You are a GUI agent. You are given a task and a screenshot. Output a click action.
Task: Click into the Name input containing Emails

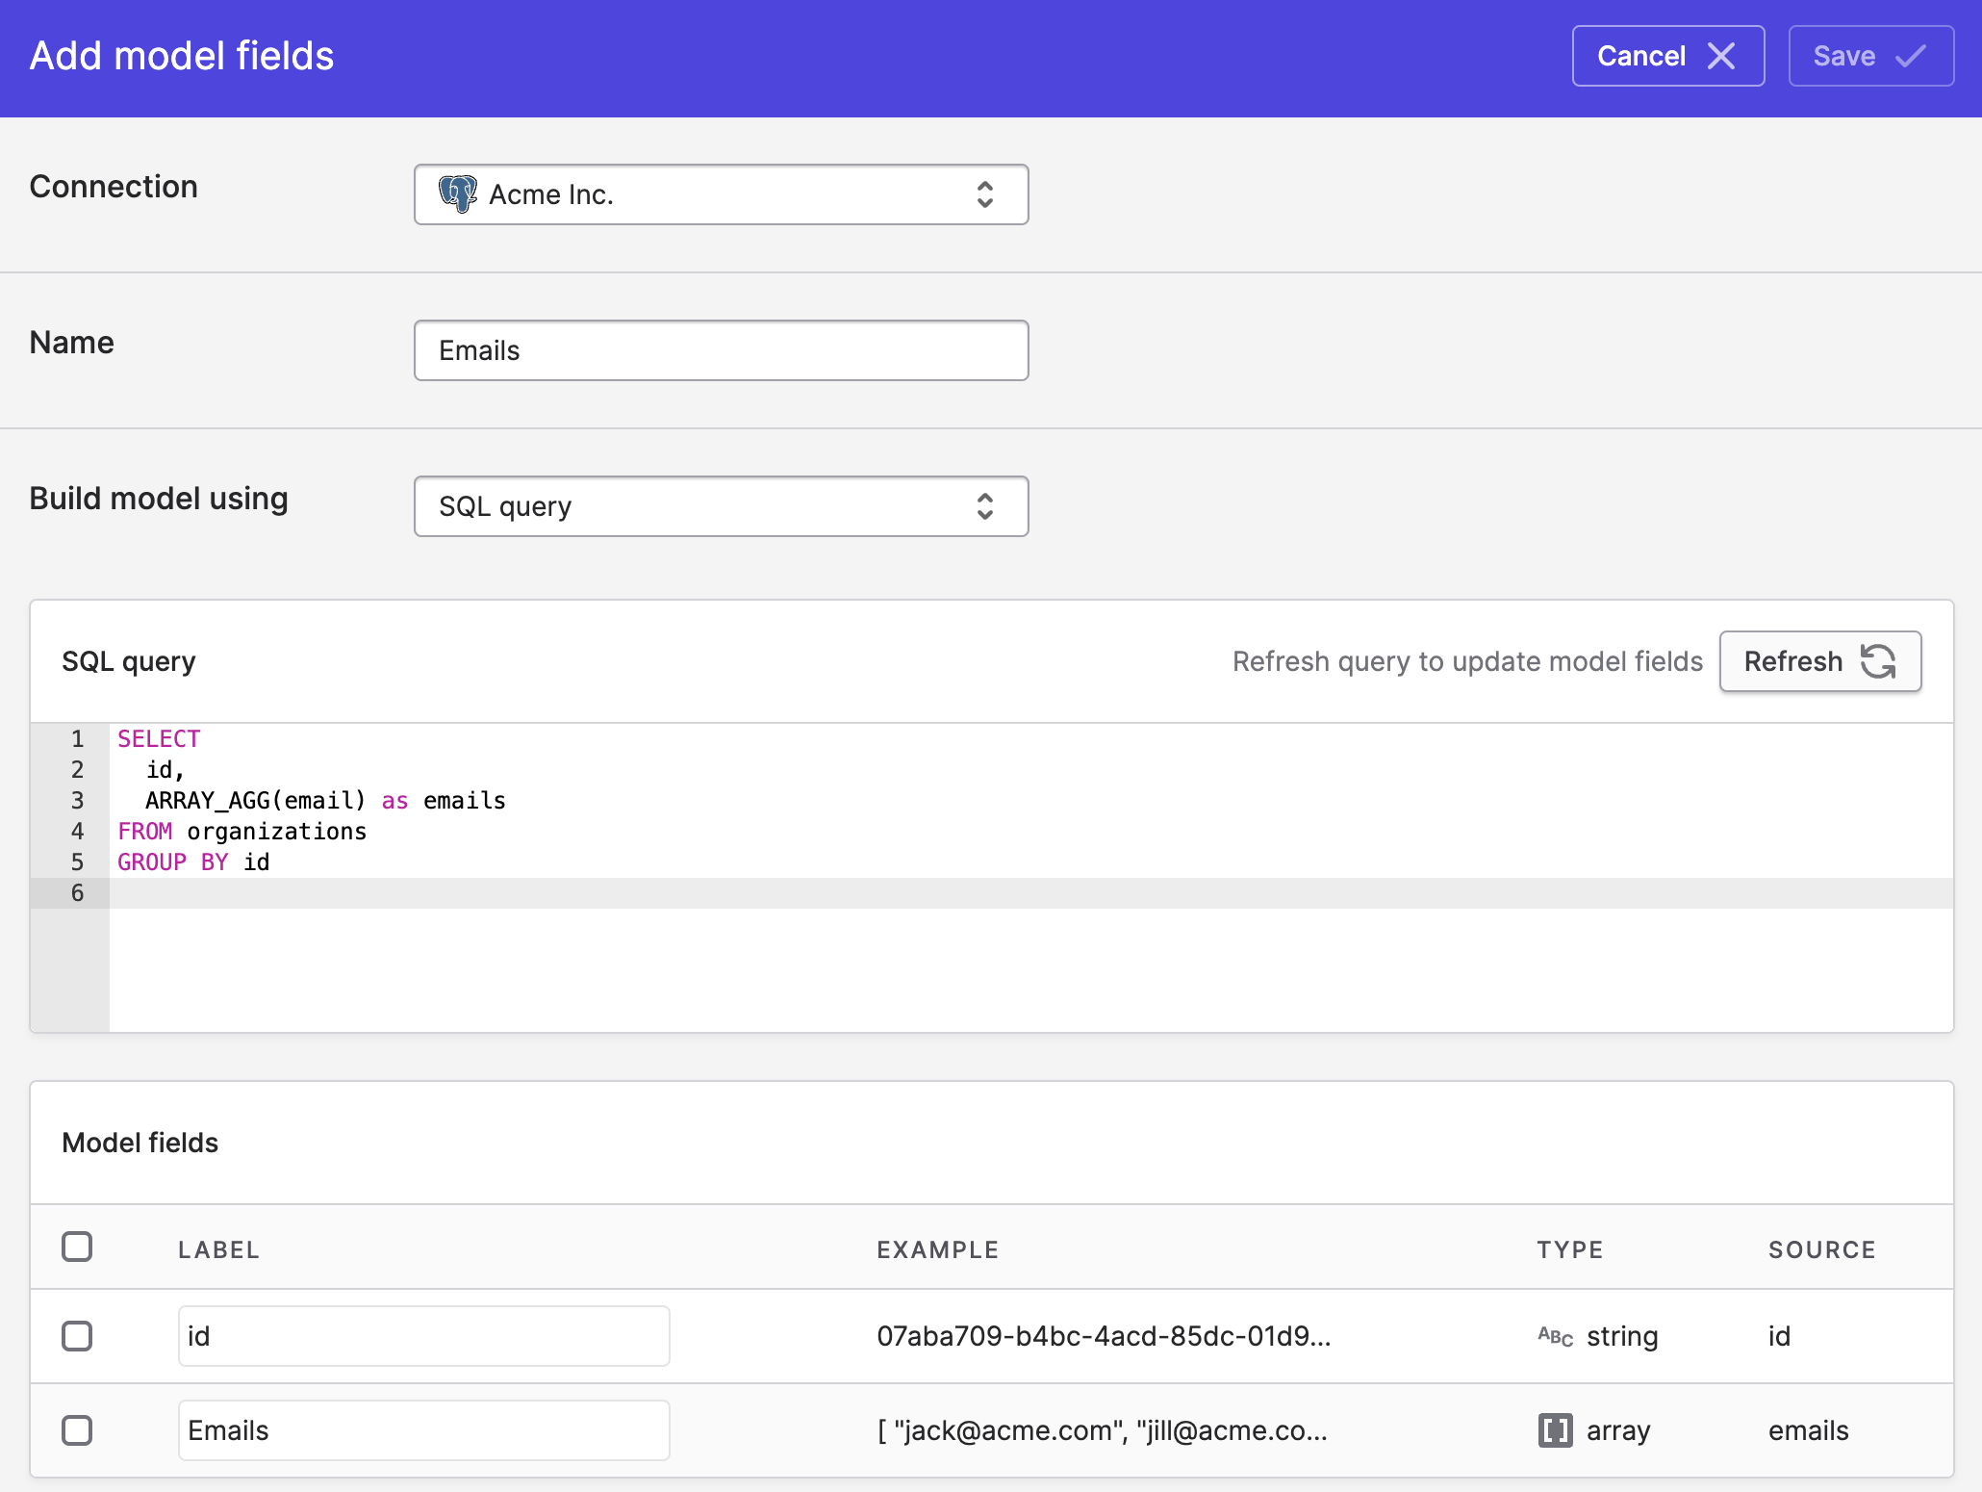pyautogui.click(x=720, y=350)
